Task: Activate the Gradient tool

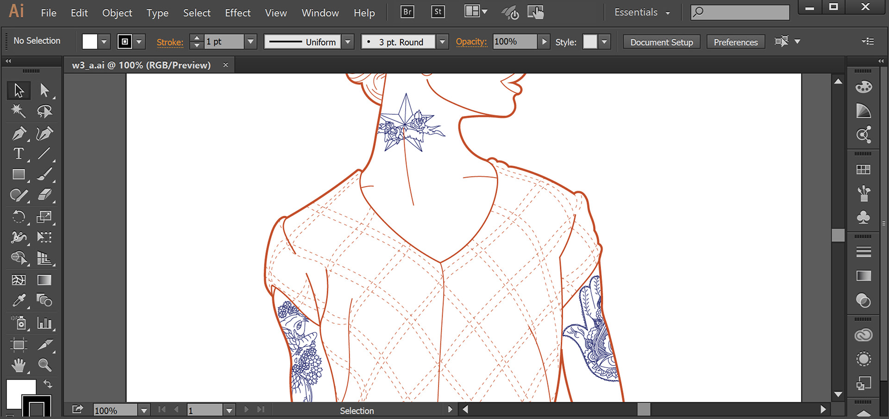Action: click(x=44, y=280)
